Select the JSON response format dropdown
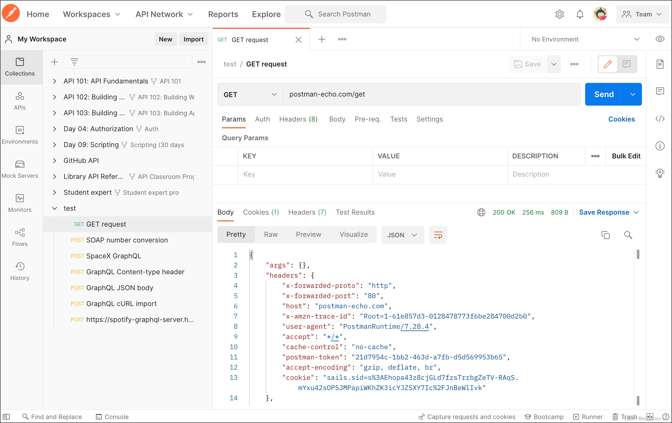 (x=401, y=235)
